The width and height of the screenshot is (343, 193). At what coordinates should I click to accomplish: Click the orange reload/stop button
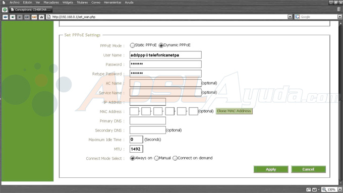click(x=34, y=17)
